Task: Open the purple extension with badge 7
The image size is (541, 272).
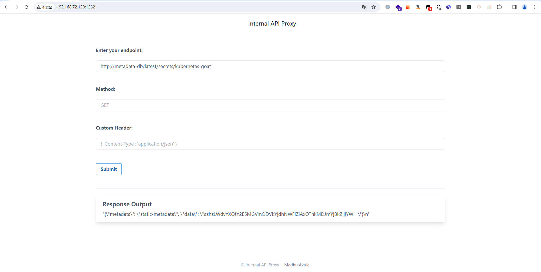Action: coord(398,7)
